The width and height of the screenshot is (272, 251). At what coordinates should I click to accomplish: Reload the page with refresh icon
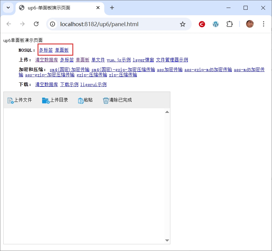pos(36,24)
